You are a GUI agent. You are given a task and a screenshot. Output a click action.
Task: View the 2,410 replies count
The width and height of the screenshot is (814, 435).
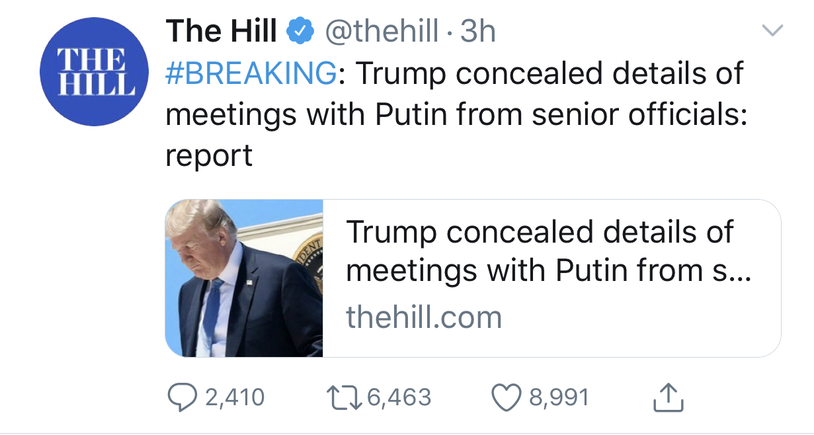click(x=234, y=397)
